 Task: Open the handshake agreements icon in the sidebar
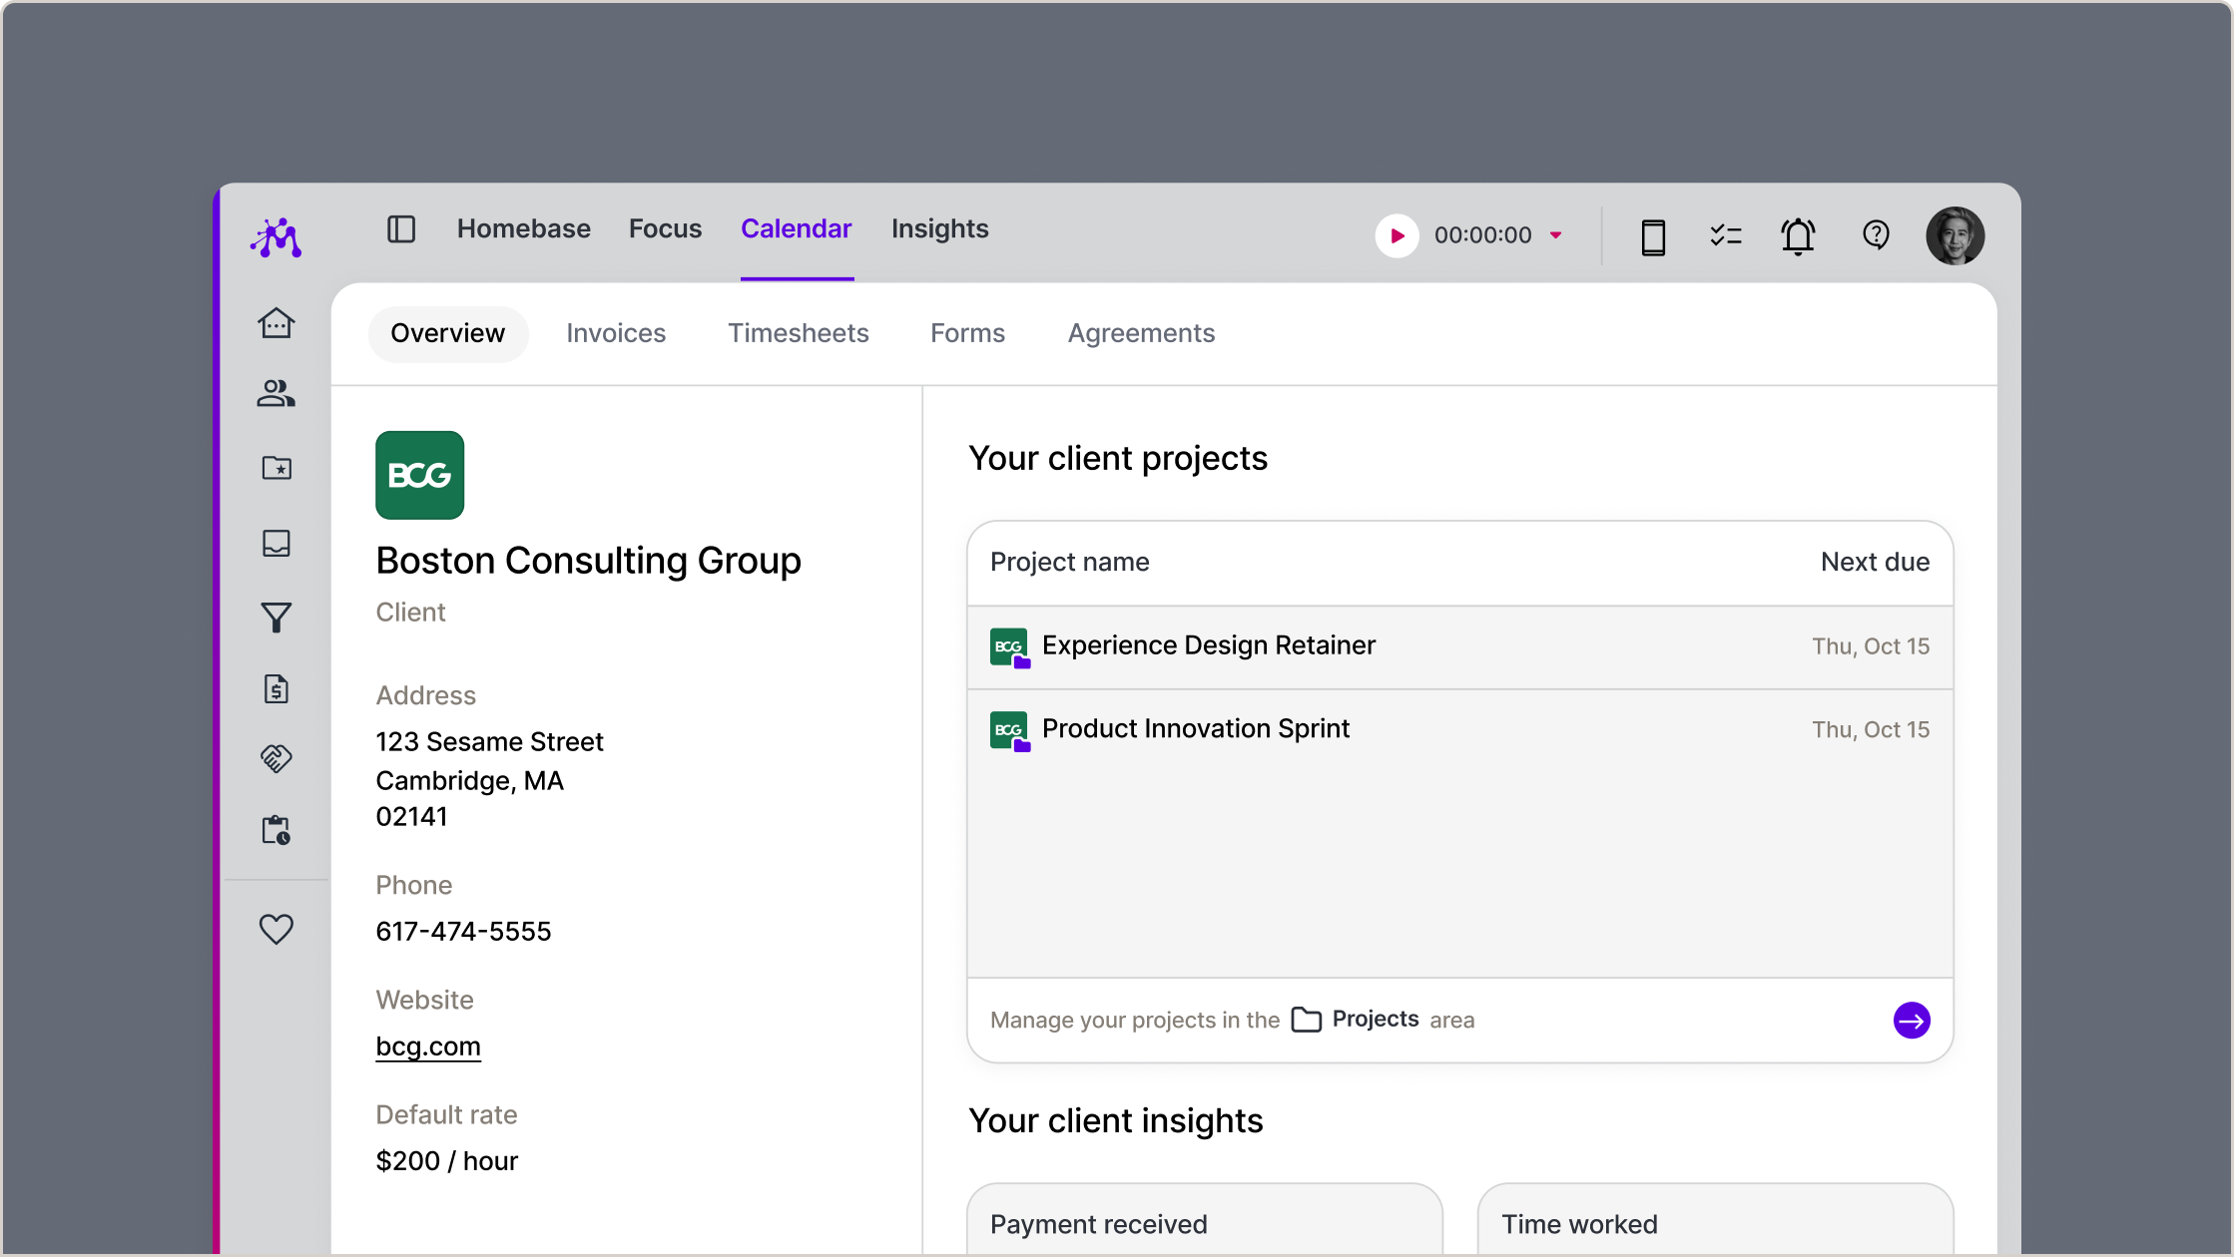[x=277, y=759]
